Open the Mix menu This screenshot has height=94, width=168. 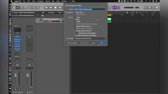click(x=53, y=1)
